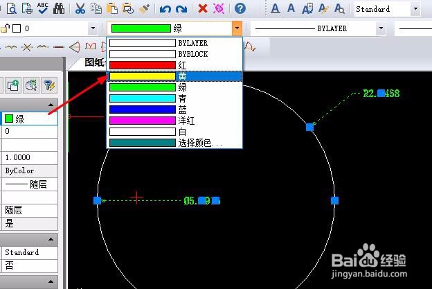This screenshot has height=289, width=432.
Task: Click the layer 0 color square
Action: click(17, 28)
